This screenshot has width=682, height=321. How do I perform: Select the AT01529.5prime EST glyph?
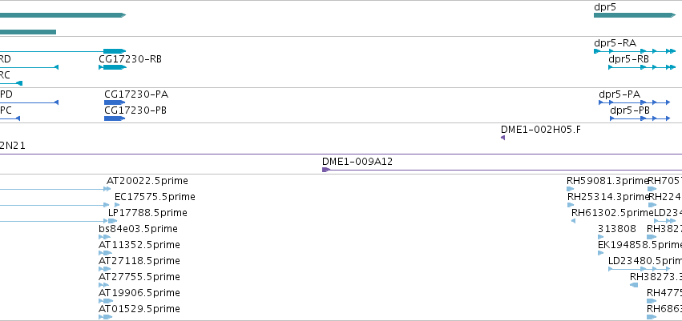pos(105,317)
